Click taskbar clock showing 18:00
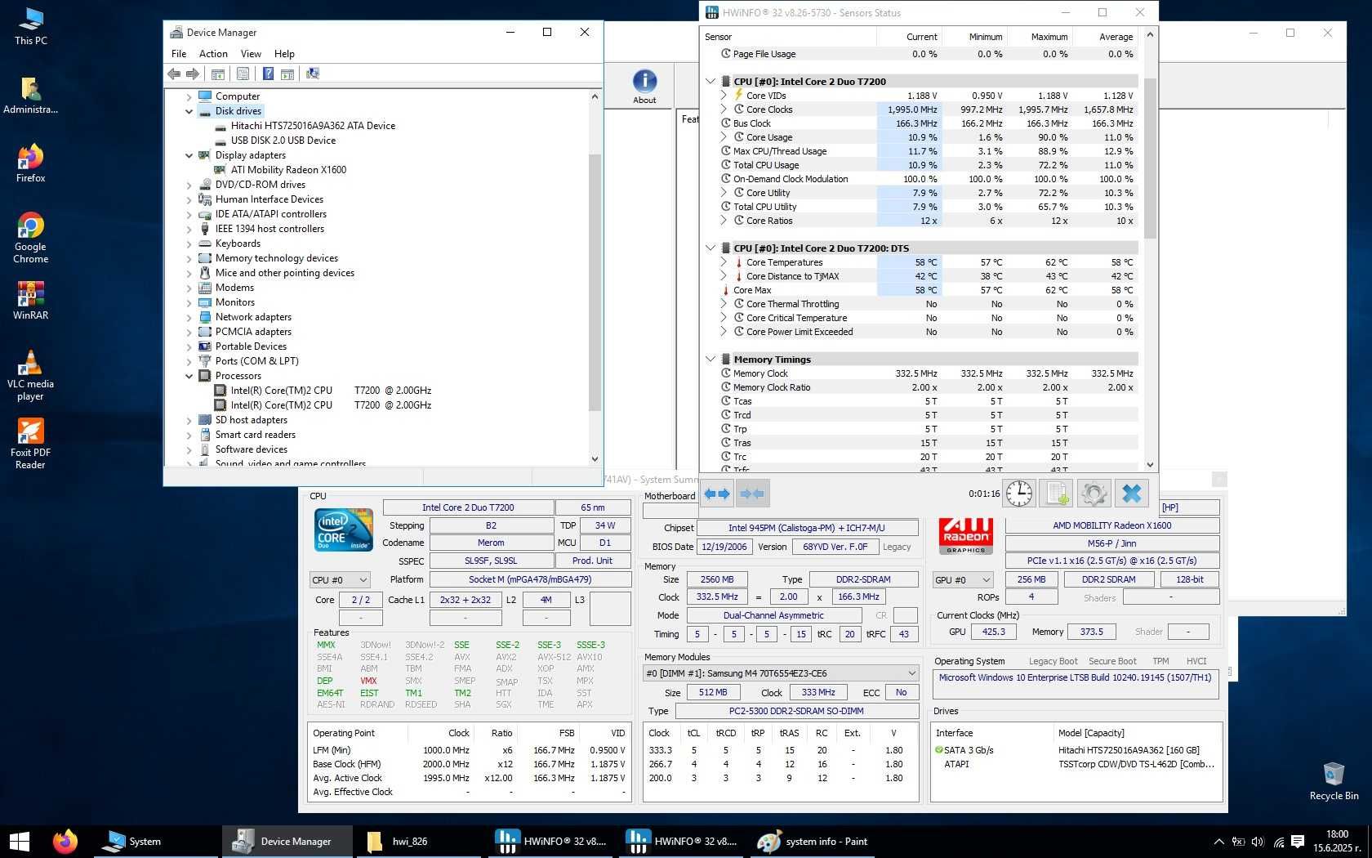Image resolution: width=1372 pixels, height=858 pixels. [1338, 841]
